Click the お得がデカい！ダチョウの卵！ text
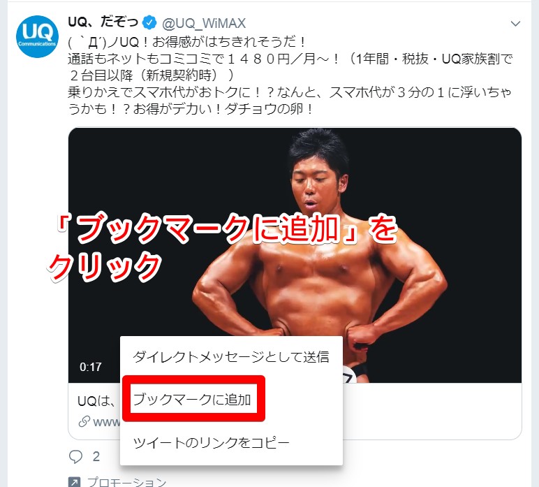Screen dimensions: 539x487 223,110
